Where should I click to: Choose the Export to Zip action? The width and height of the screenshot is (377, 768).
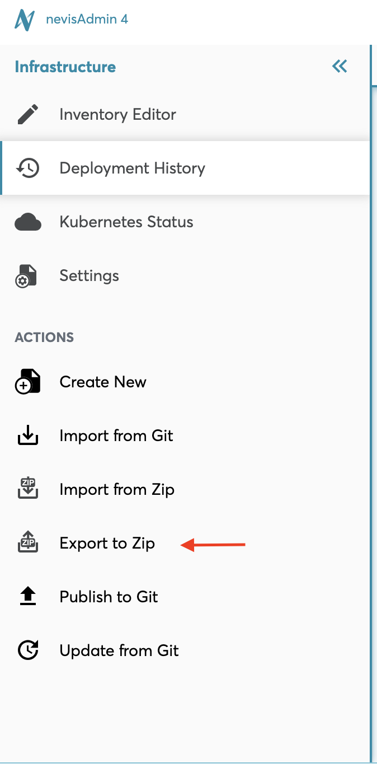pos(107,544)
